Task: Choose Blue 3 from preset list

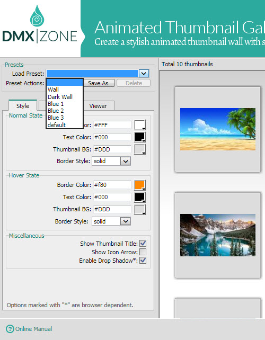Action: [65, 118]
